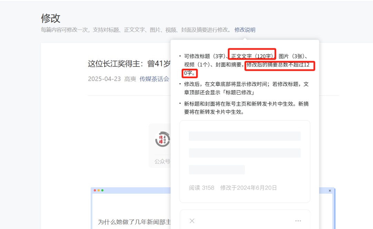Viewport: 373px width, 229px height.
Task: Open the three-dot more menu in the card
Action: click(298, 221)
